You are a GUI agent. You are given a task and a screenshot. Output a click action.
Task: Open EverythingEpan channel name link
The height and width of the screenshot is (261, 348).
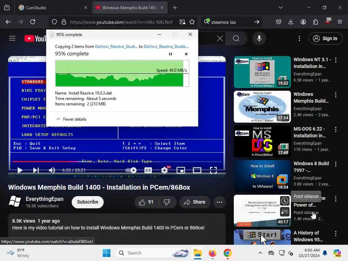[x=45, y=199]
